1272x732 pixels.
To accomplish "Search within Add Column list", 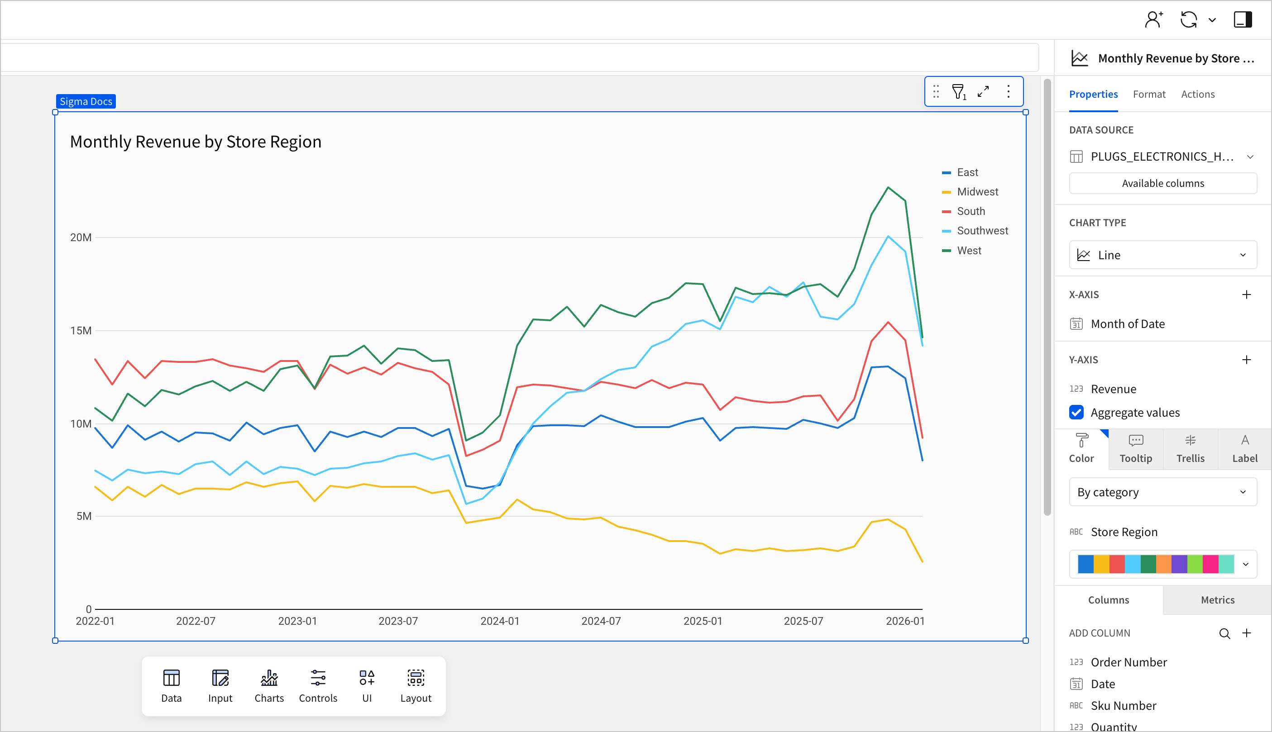I will point(1225,633).
